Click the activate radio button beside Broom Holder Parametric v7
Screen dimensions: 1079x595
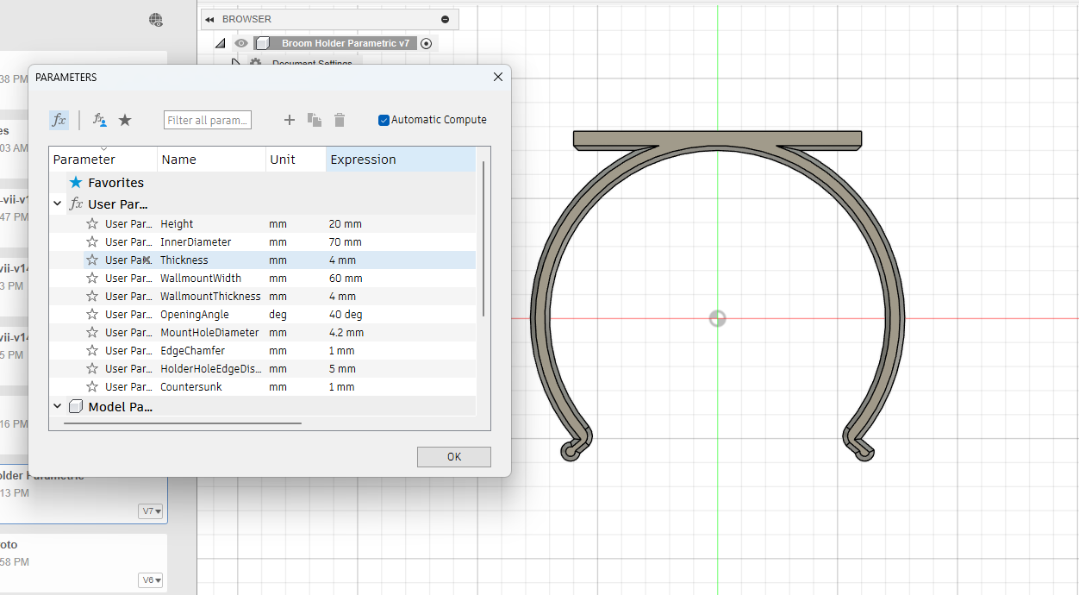click(426, 43)
